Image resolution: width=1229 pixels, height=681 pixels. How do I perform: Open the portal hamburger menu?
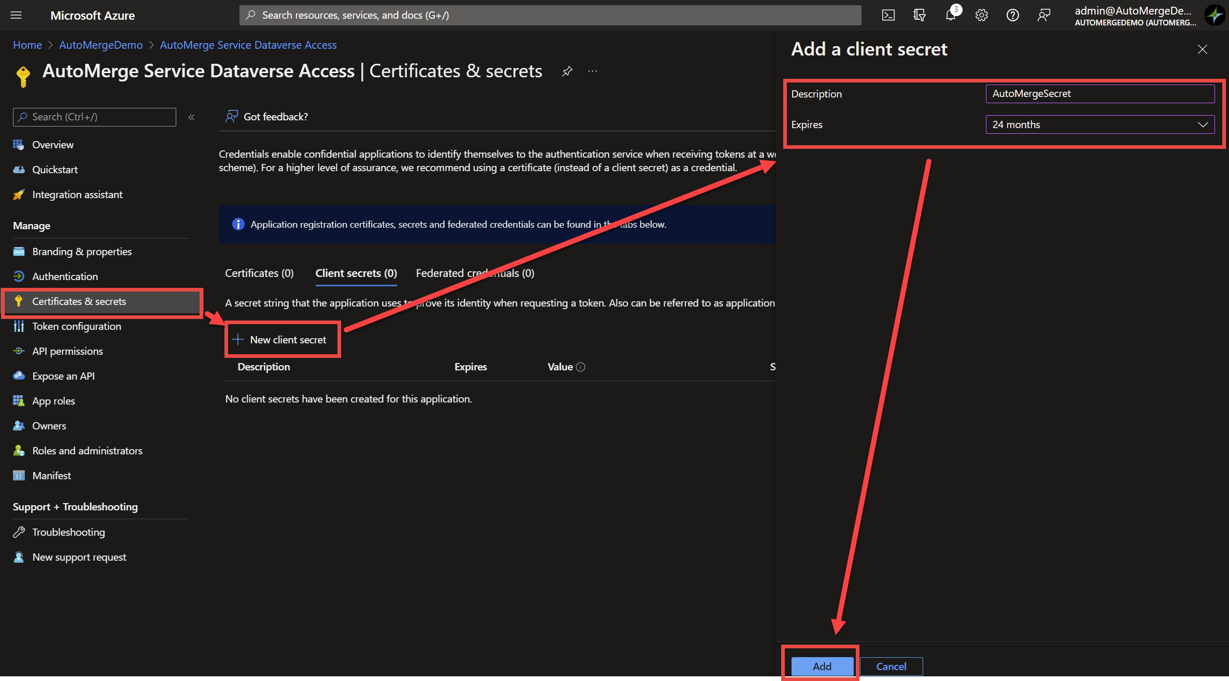16,15
